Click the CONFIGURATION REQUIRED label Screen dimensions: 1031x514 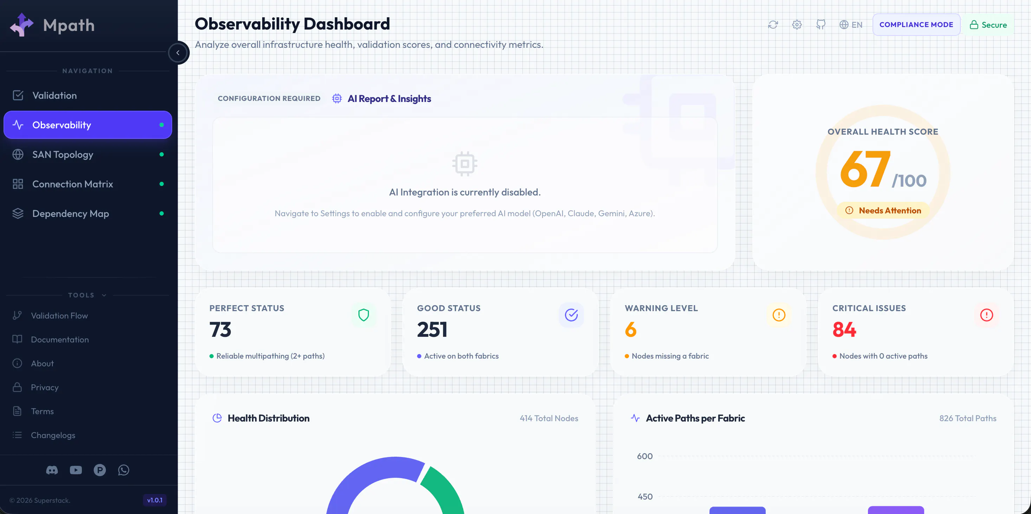point(269,98)
